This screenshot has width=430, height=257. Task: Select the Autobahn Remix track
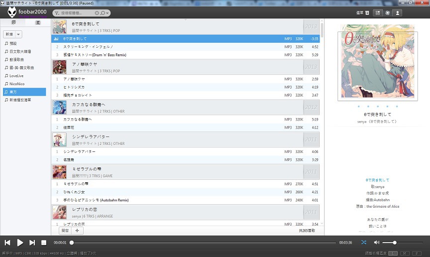pyautogui.click(x=185, y=200)
